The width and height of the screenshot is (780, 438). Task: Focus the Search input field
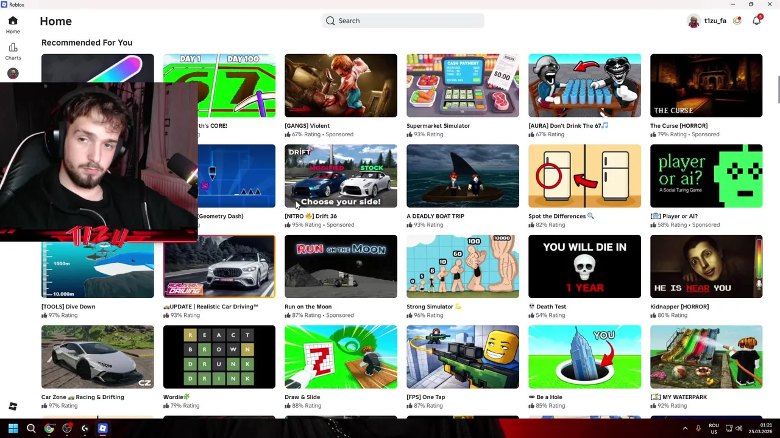coord(403,21)
